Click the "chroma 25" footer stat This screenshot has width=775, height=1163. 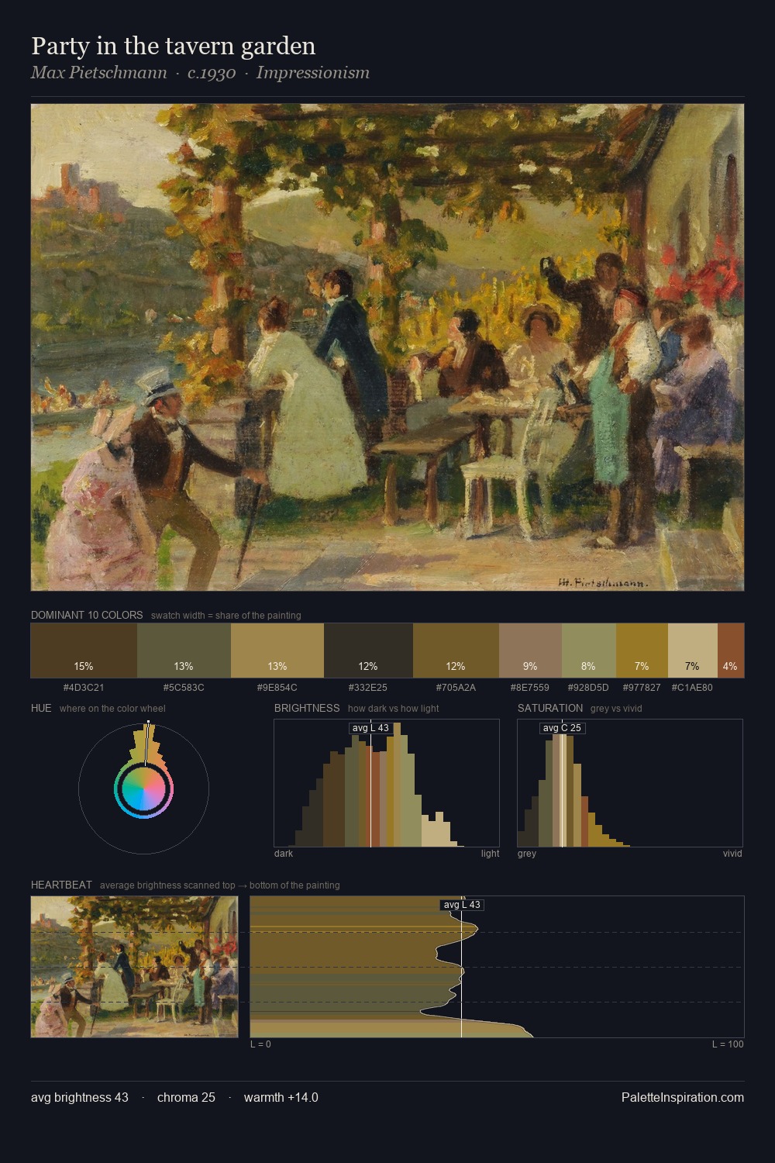click(186, 1098)
